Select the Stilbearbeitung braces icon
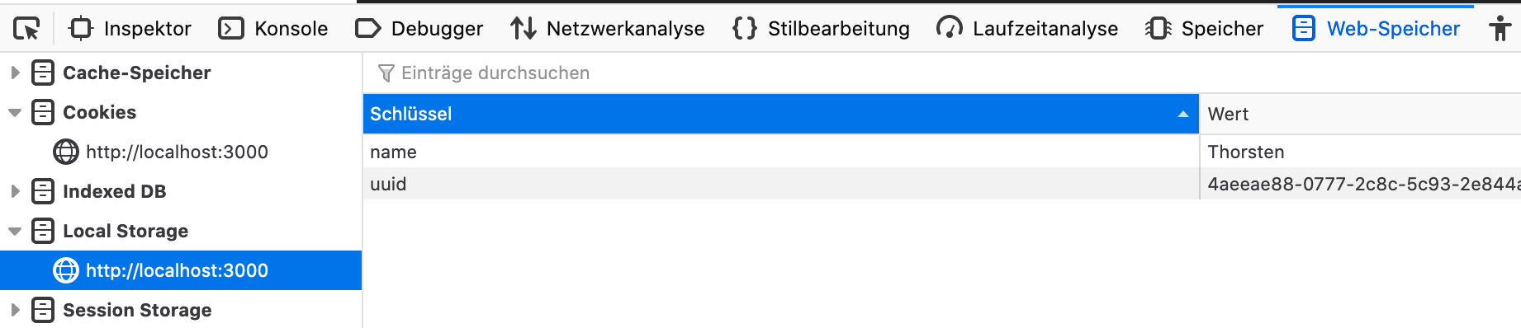Viewport: 1521px width, 328px height. tap(744, 29)
